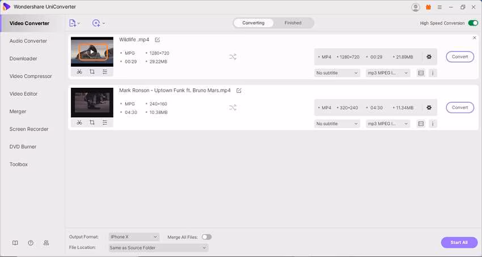Viewport: 482px width, 257px height.
Task: Open Video Editor section
Action: (23, 93)
